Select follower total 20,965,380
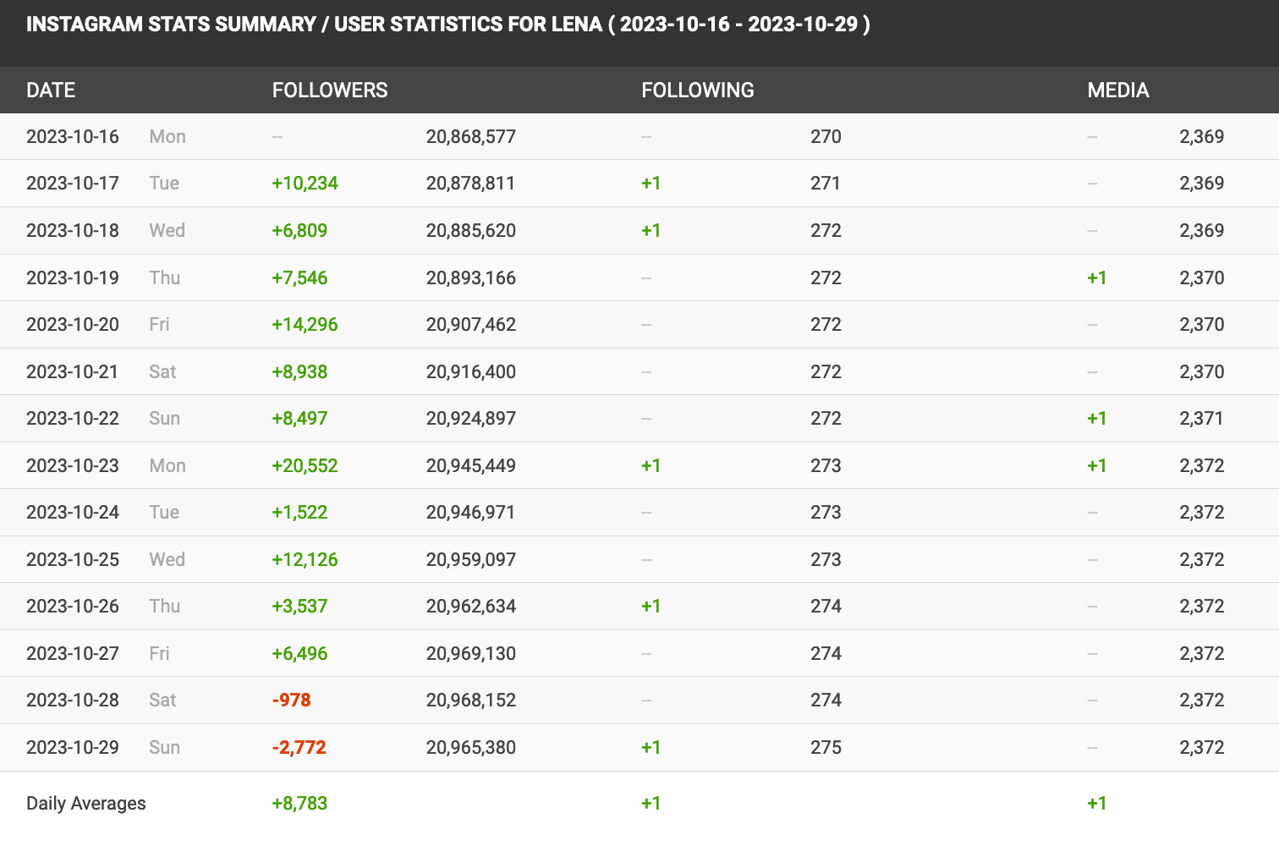Screen dimensions: 1279x846 pos(471,748)
